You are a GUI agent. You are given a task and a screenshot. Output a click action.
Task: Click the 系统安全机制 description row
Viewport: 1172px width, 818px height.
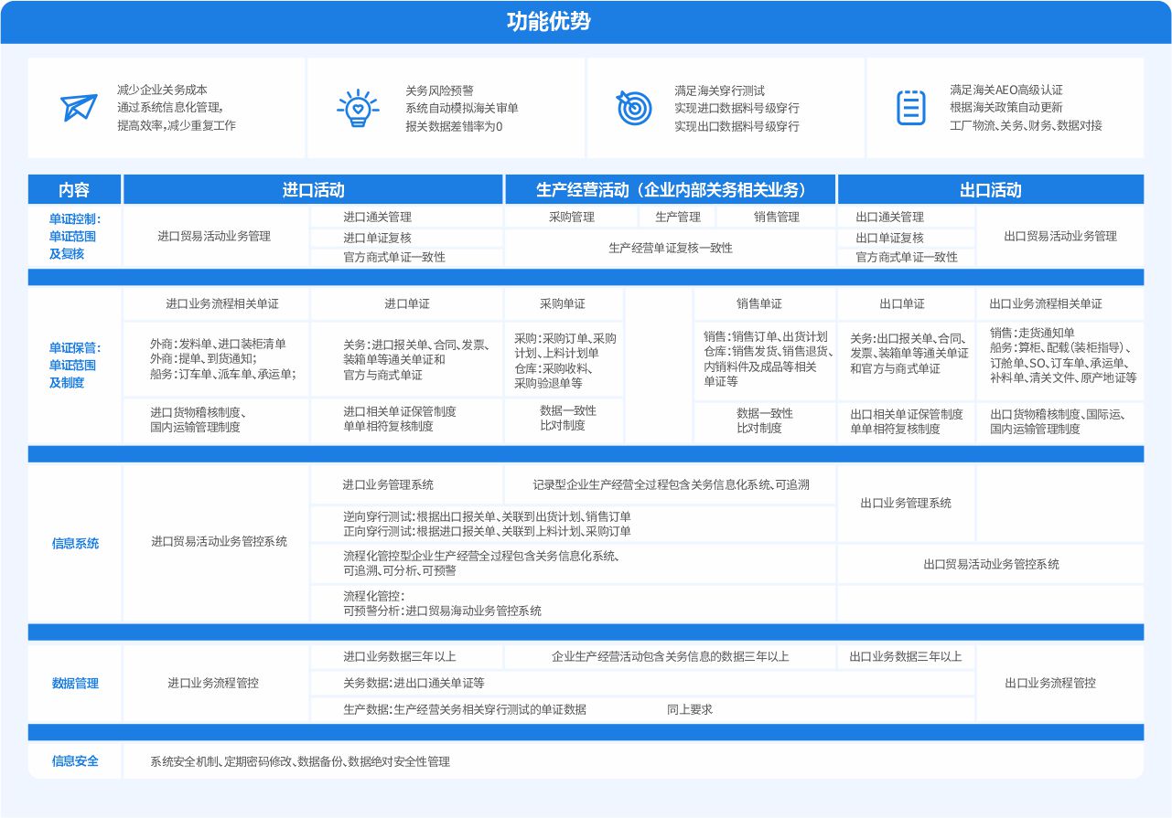(x=633, y=760)
